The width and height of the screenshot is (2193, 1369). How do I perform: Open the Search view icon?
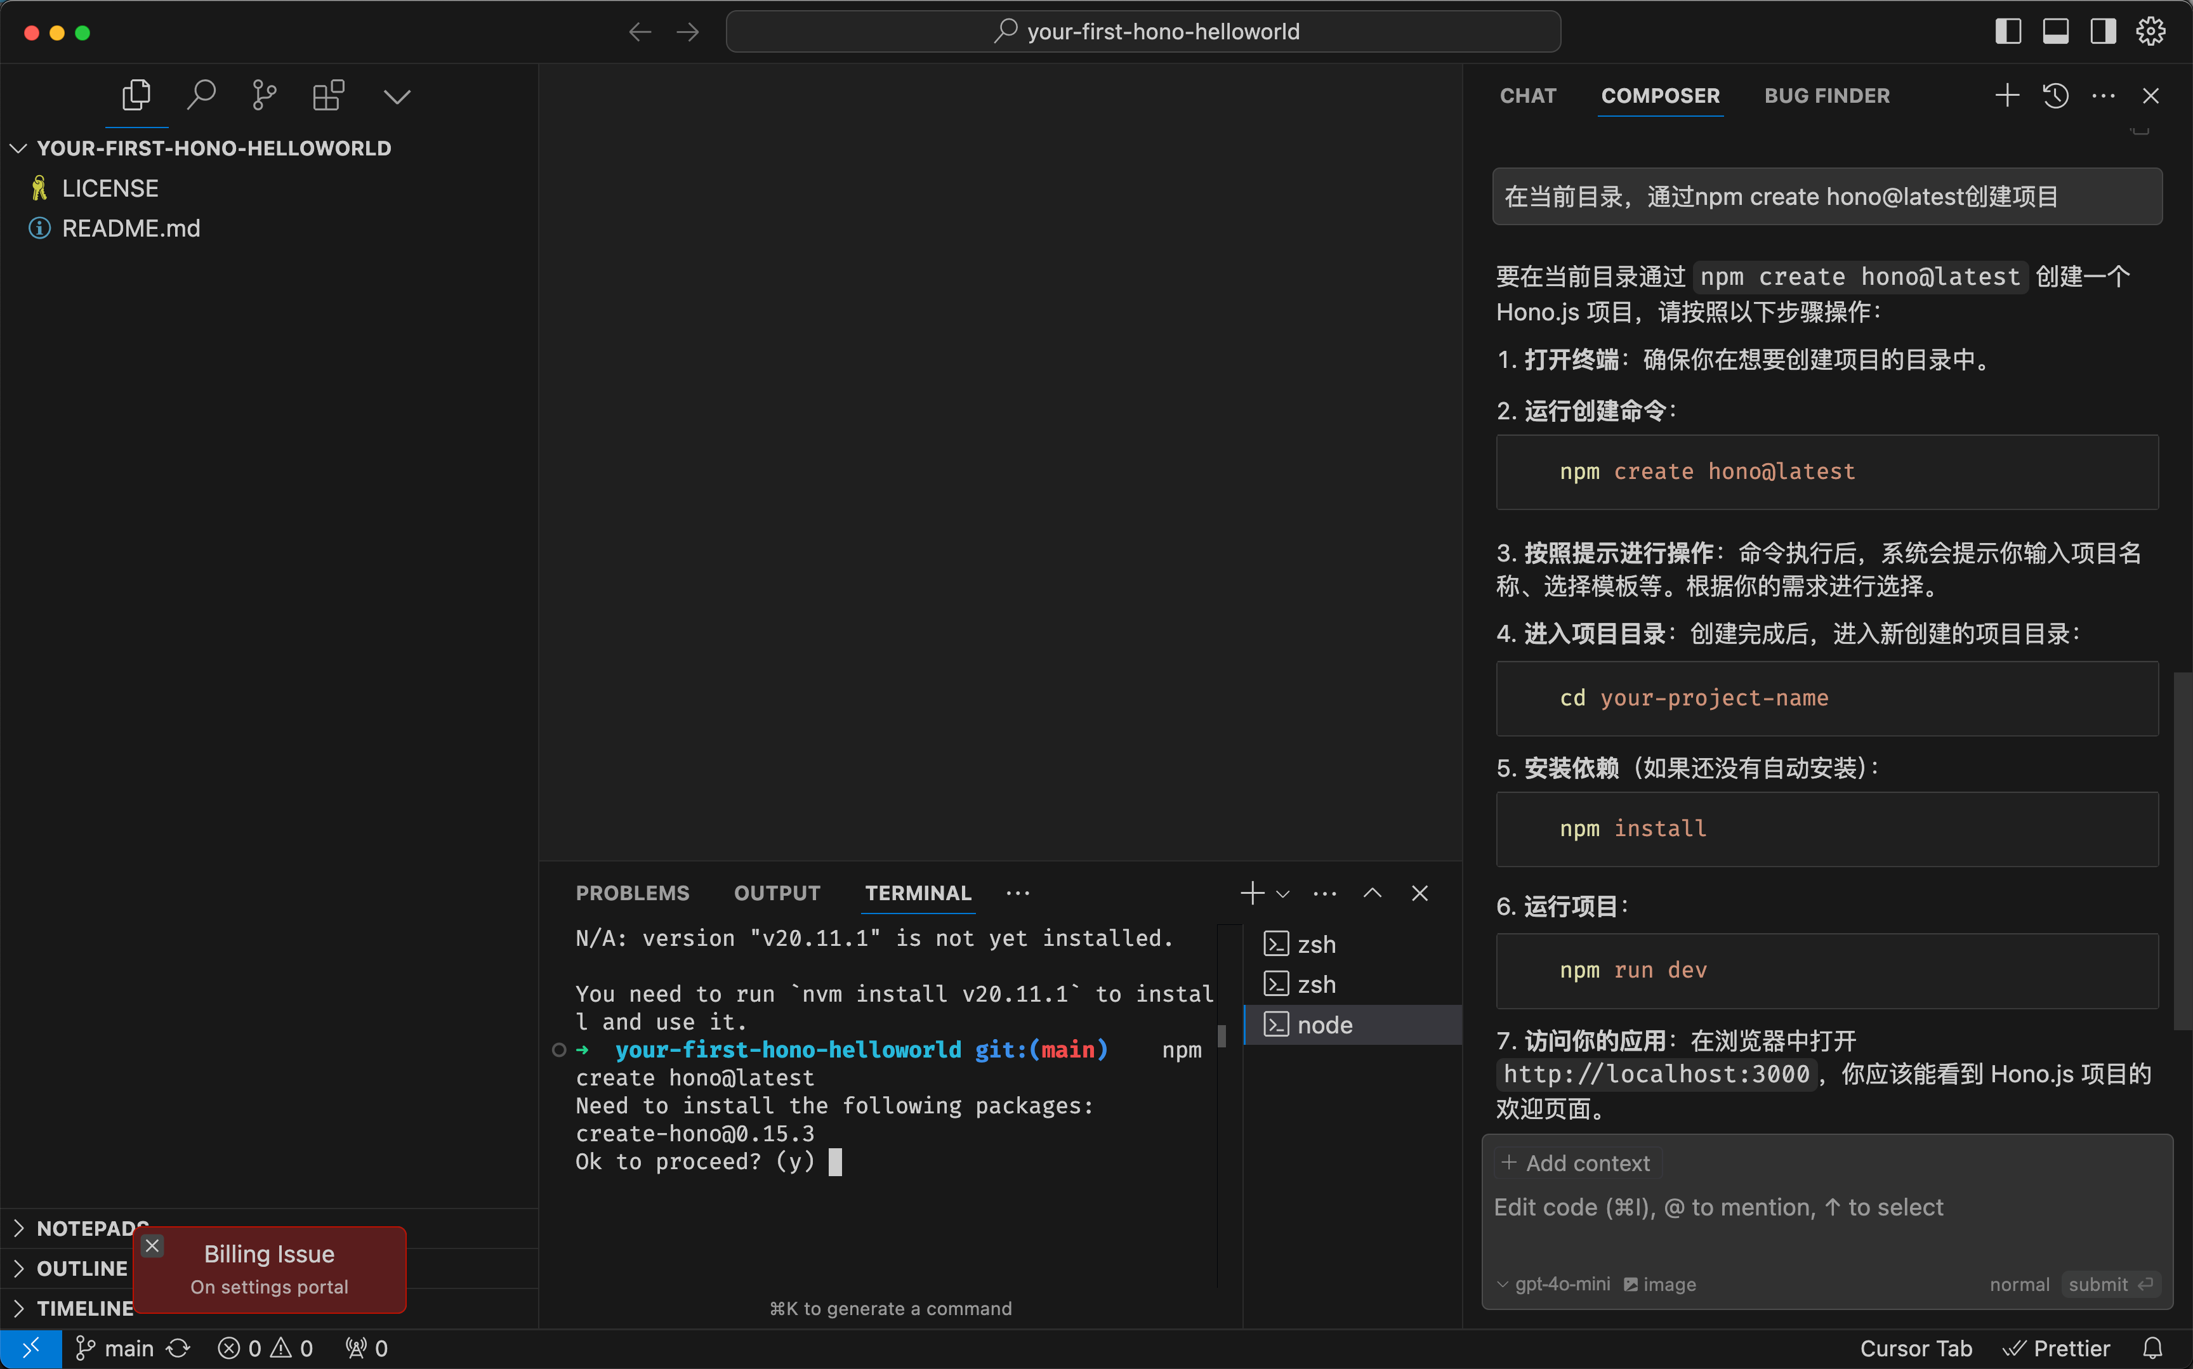[201, 95]
